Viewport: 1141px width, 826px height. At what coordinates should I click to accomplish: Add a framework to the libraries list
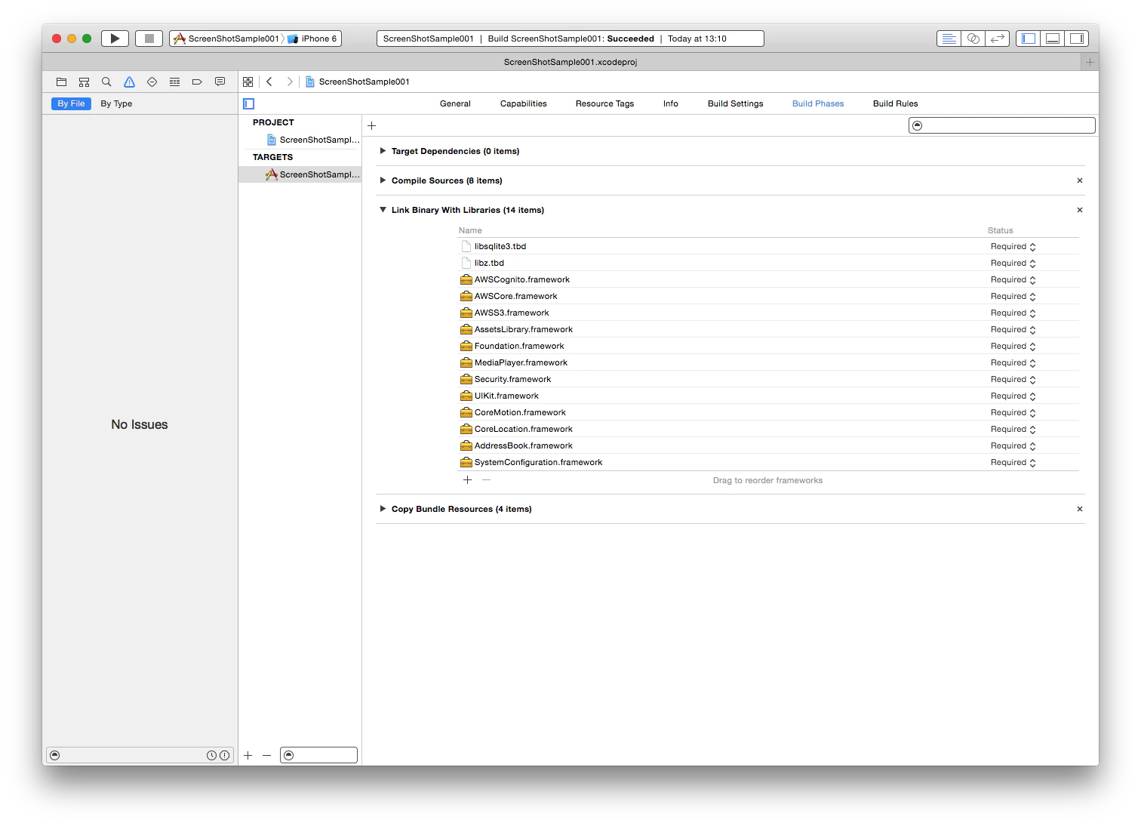[x=467, y=480]
